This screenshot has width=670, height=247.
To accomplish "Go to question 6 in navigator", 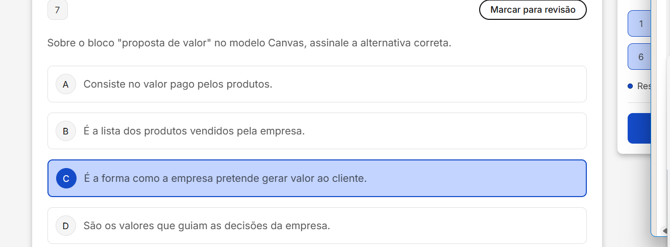I will coord(640,57).
